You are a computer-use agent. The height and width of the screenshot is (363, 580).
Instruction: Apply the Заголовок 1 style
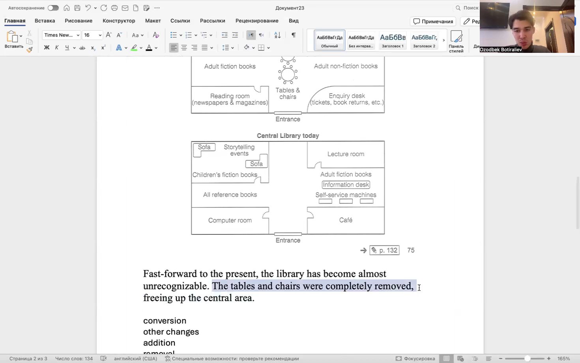(x=393, y=40)
